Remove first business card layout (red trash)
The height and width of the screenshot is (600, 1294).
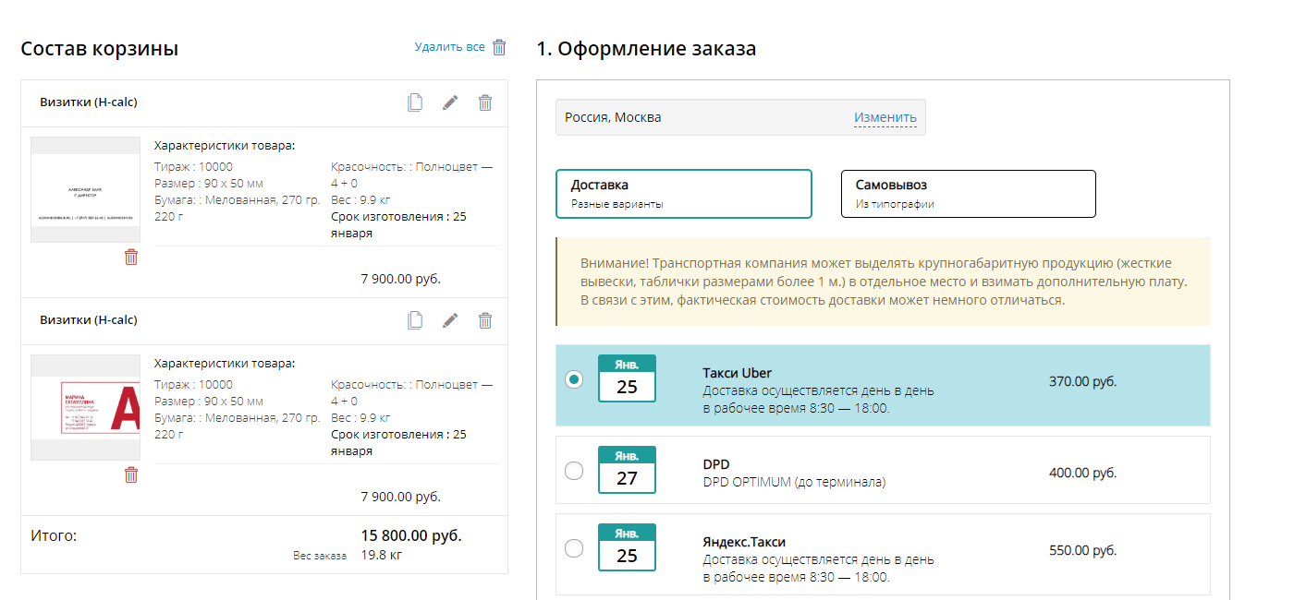point(131,257)
